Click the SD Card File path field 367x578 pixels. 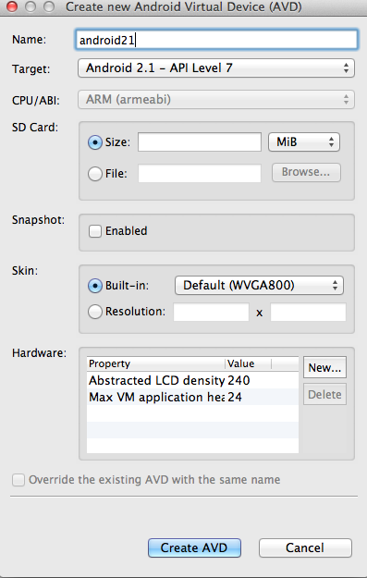(x=200, y=173)
